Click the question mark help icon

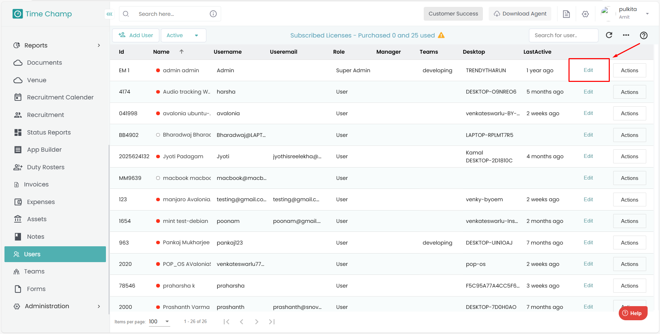click(x=643, y=35)
